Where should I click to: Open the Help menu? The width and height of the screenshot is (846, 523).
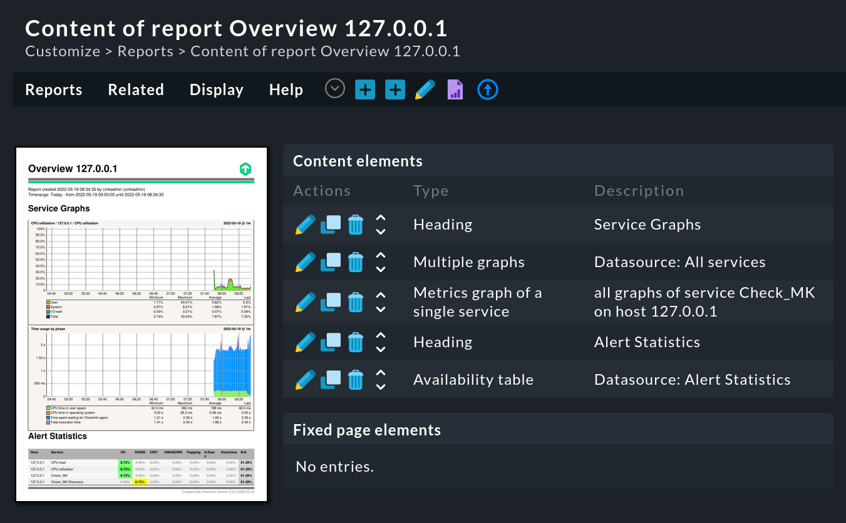pos(286,89)
